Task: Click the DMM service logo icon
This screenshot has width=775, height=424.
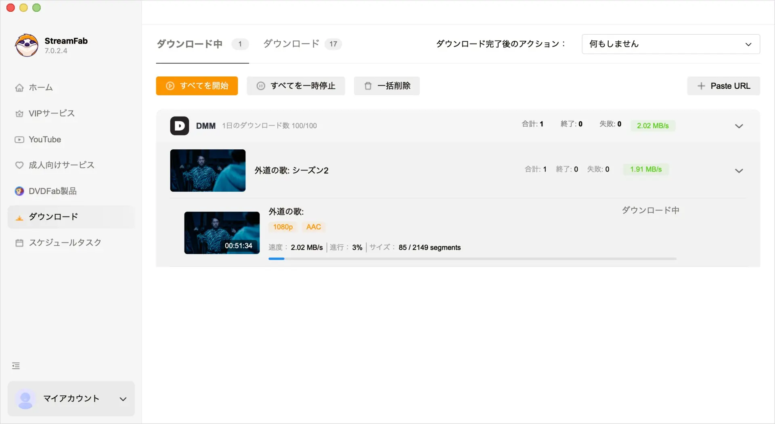Action: tap(180, 126)
